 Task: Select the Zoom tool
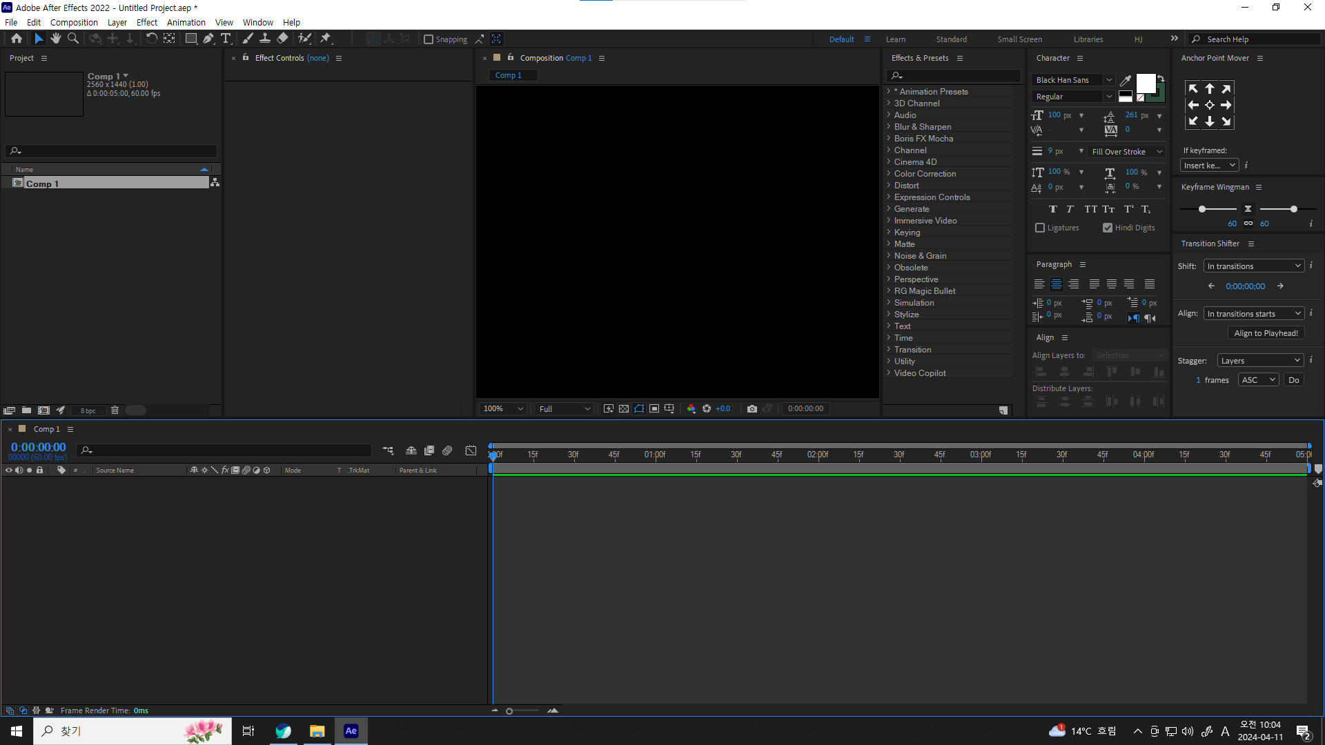coord(73,39)
